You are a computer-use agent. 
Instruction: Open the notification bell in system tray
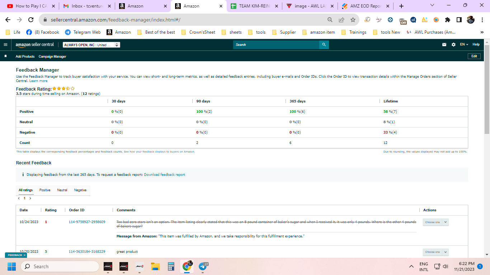tap(480, 266)
